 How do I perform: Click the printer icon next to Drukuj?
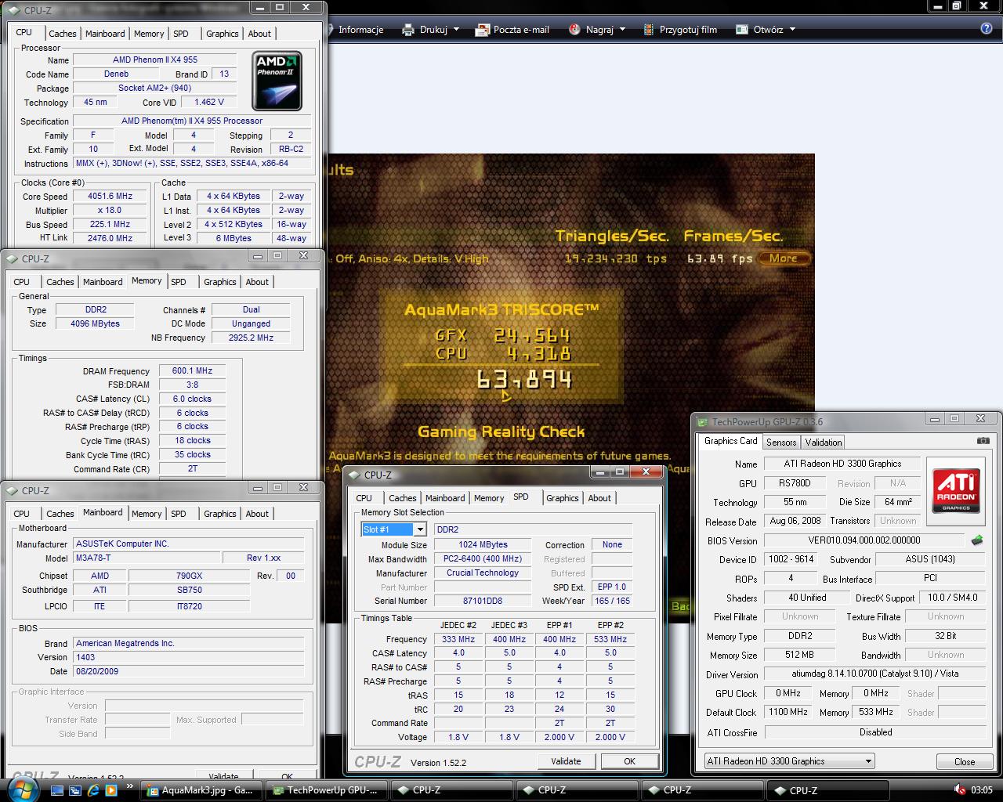(408, 30)
